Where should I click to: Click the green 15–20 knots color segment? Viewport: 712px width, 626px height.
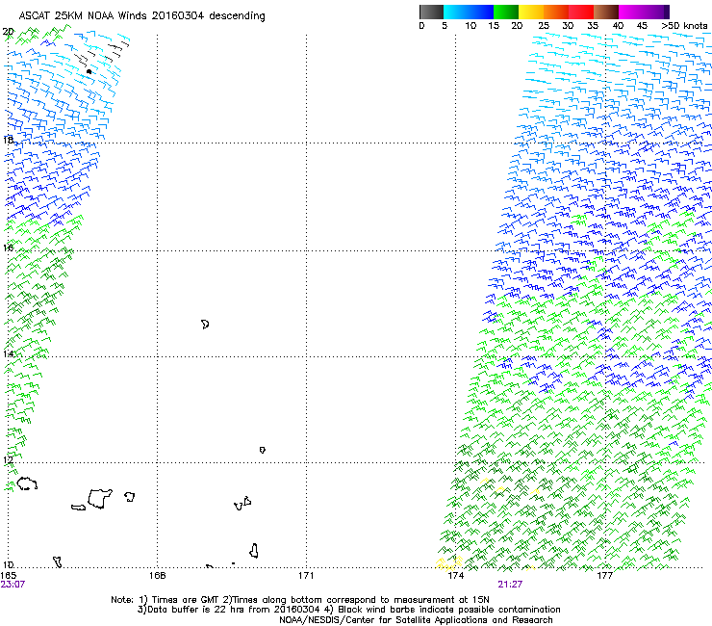(x=506, y=12)
